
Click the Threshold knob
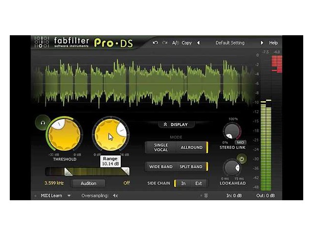coord(64,135)
